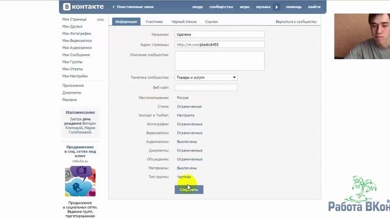
Task: Open Мои Фотографии in sidebar
Action: tap(77, 33)
